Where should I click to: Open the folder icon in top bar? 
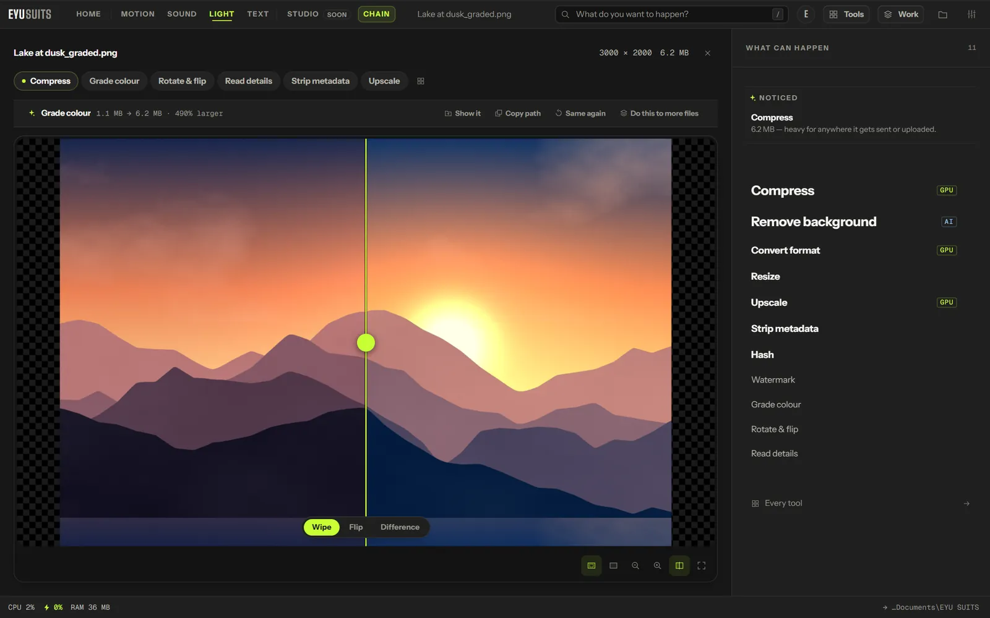click(943, 14)
